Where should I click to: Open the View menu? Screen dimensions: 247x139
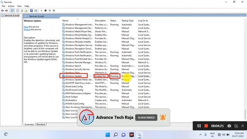[19, 6]
